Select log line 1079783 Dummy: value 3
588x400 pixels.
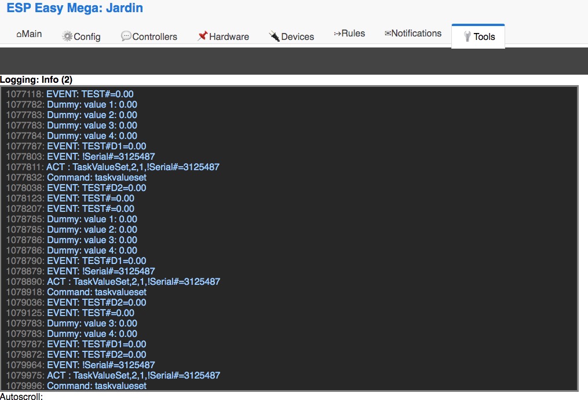(72, 324)
